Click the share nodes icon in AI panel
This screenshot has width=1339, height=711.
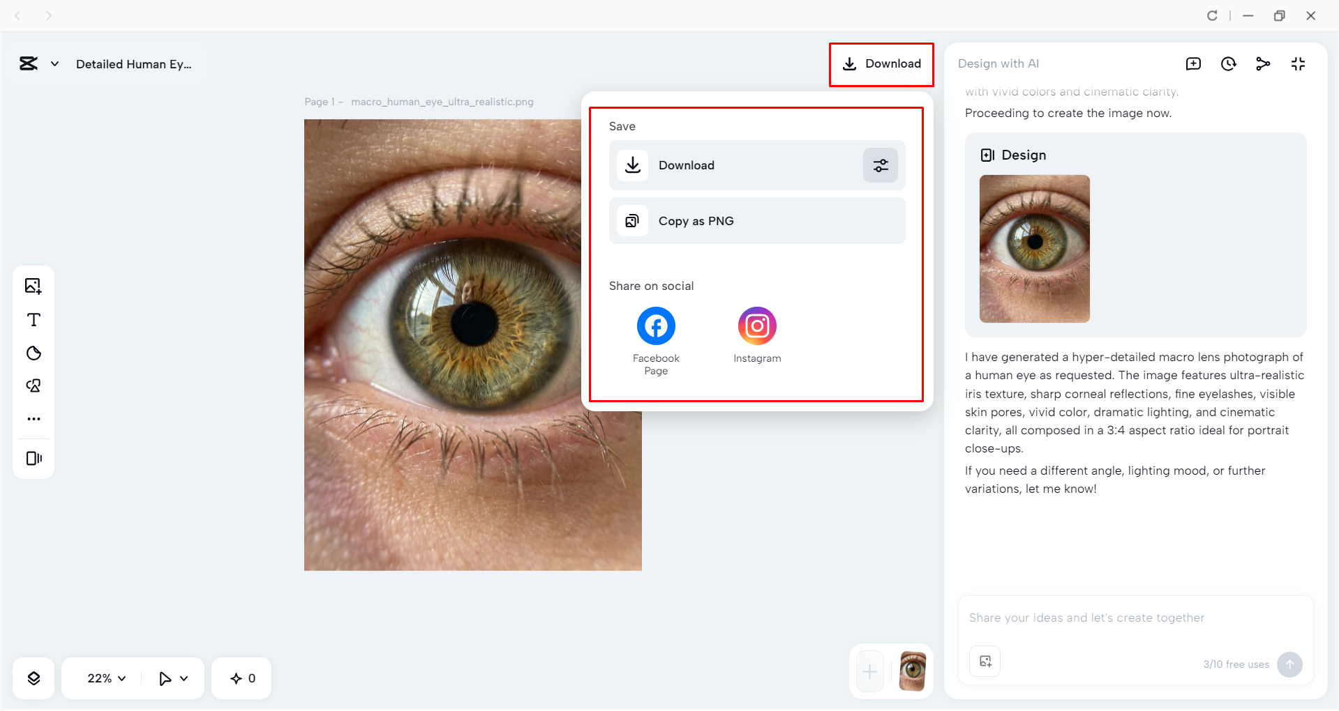point(1263,64)
